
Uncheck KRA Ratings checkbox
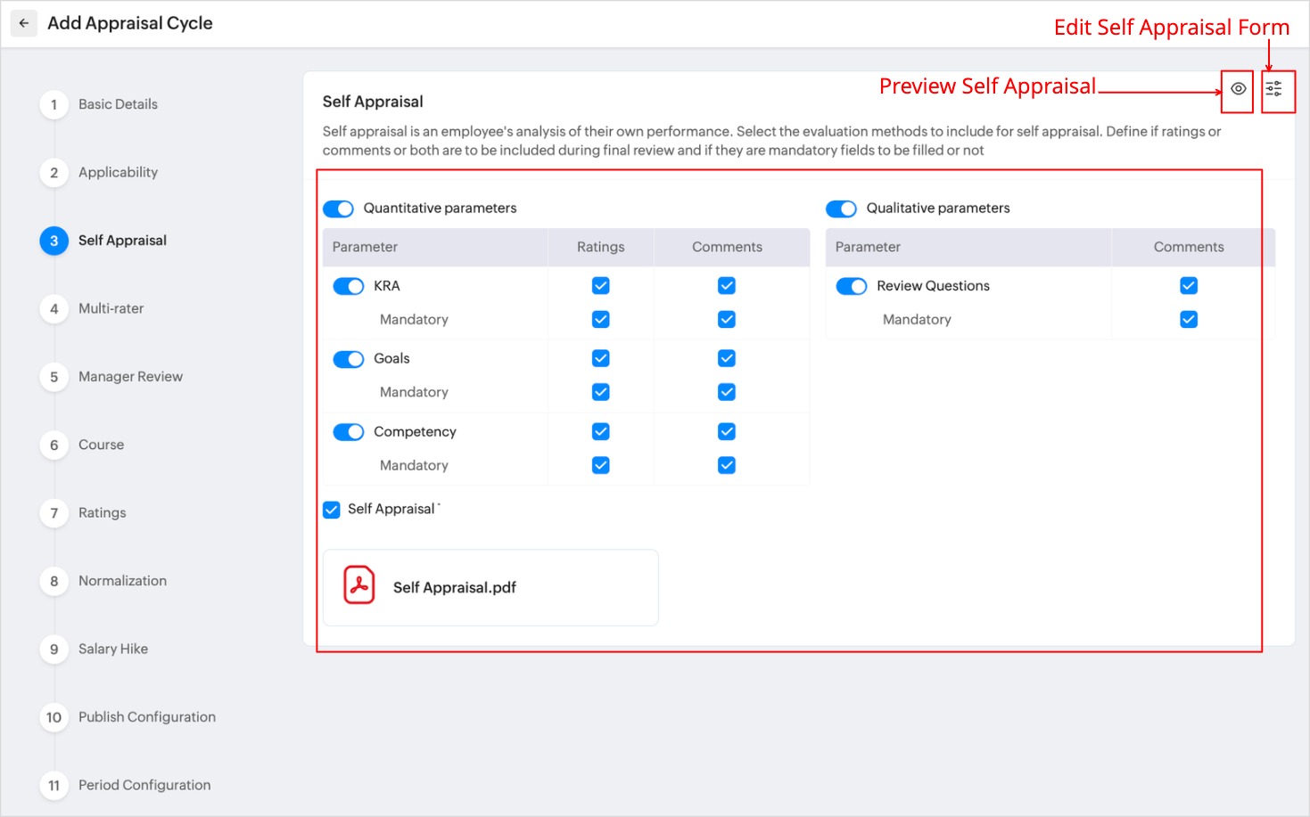[601, 286]
